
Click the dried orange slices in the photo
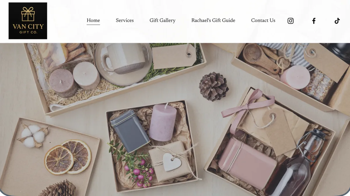point(68,157)
